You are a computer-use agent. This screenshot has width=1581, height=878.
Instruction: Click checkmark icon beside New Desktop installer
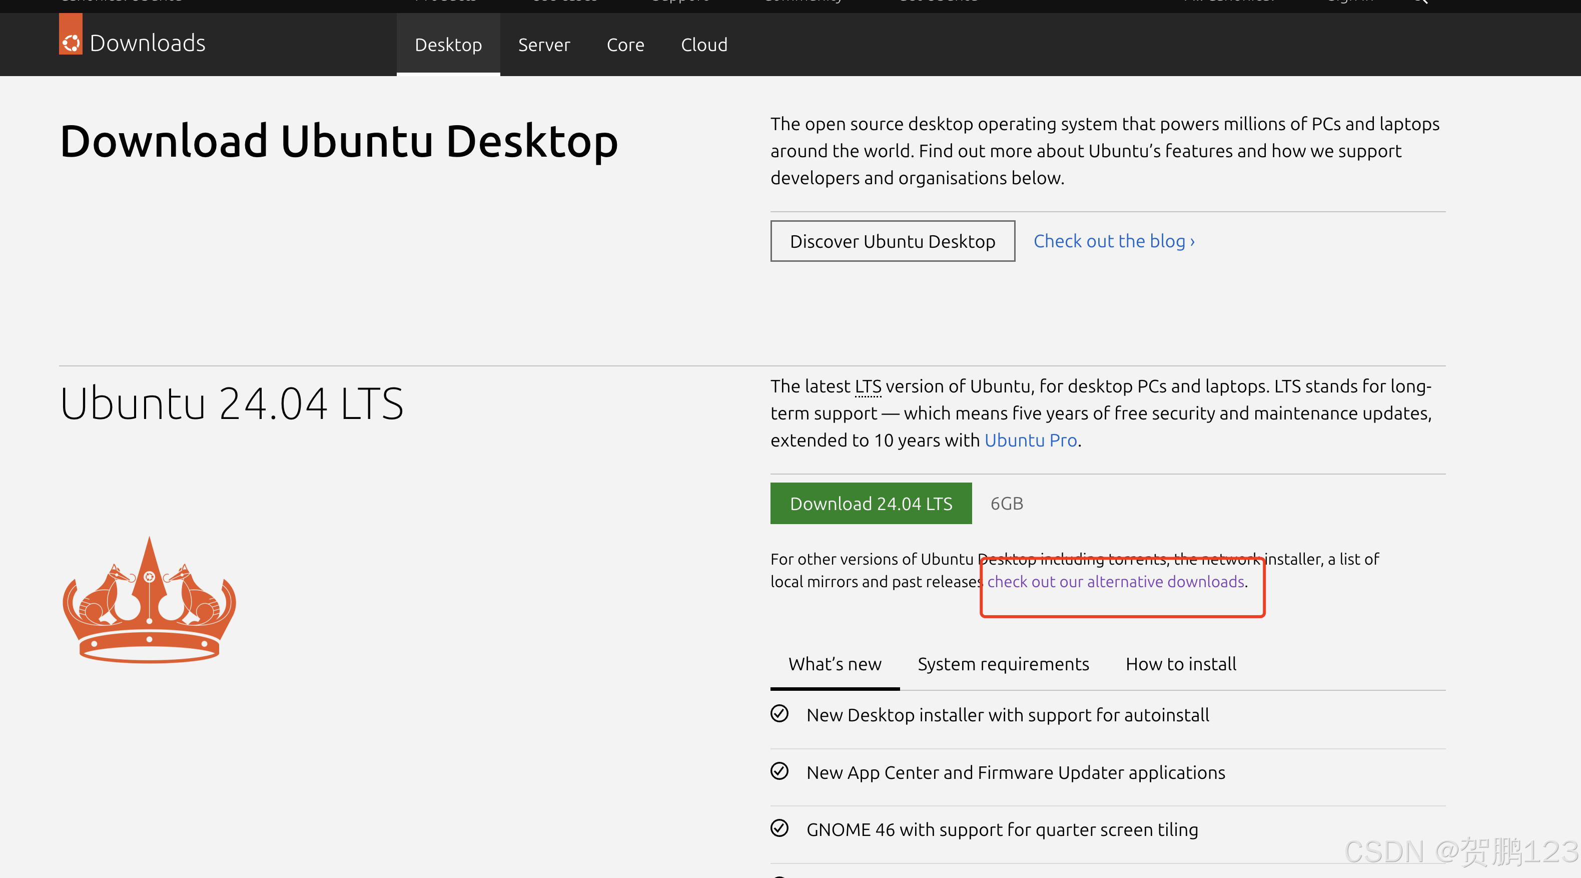pyautogui.click(x=779, y=713)
